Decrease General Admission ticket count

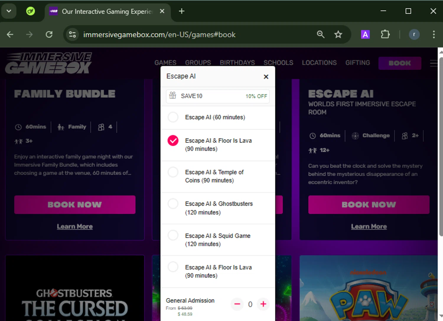tap(237, 304)
